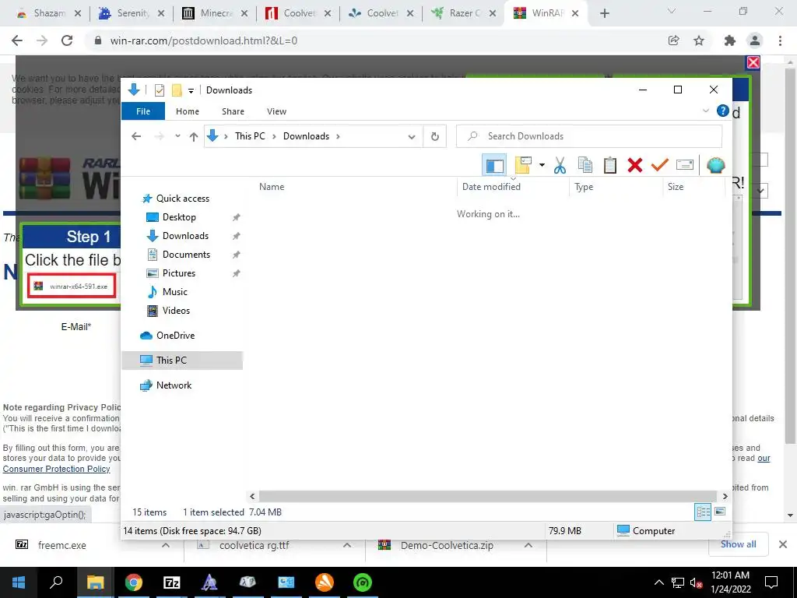Click the Copy icon in Explorer toolbar
This screenshot has height=598, width=797.
585,165
